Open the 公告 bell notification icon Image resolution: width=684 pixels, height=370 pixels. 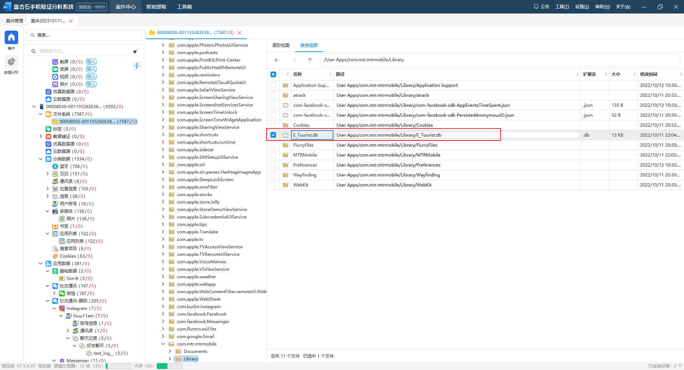coord(536,6)
